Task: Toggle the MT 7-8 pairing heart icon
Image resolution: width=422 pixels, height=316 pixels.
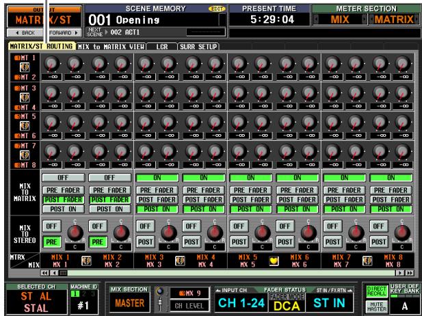Action: pyautogui.click(x=25, y=155)
